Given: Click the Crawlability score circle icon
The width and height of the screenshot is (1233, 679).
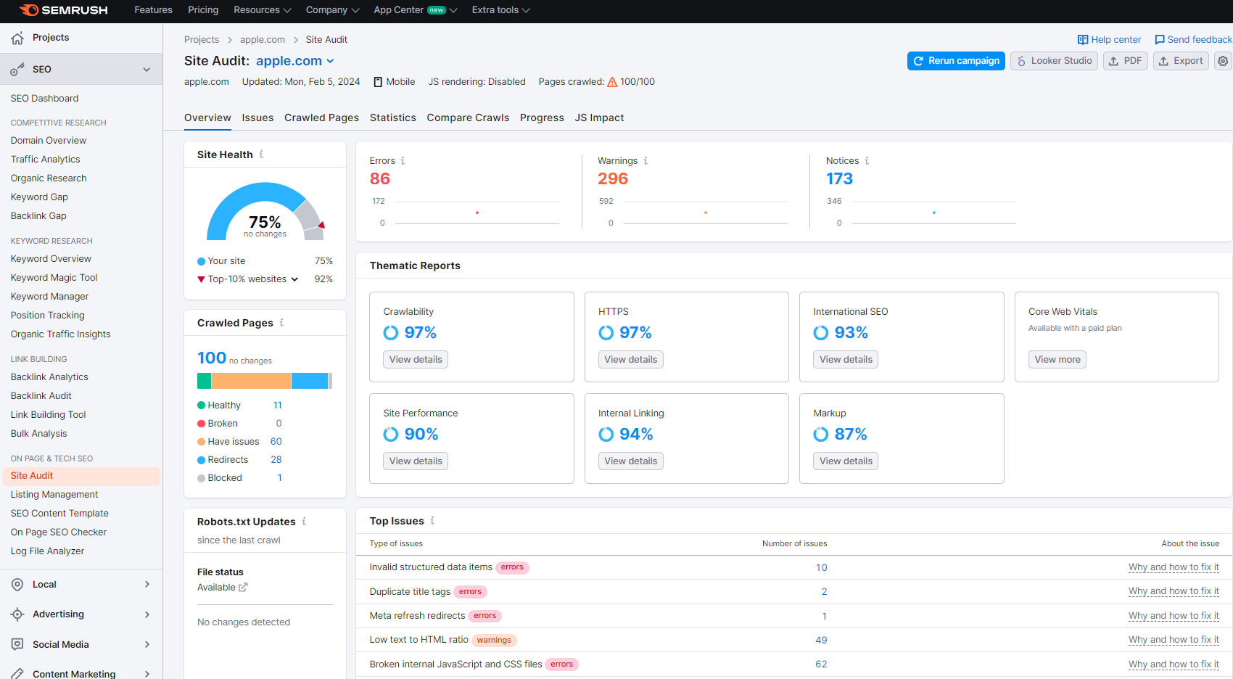Looking at the screenshot, I should [x=391, y=333].
